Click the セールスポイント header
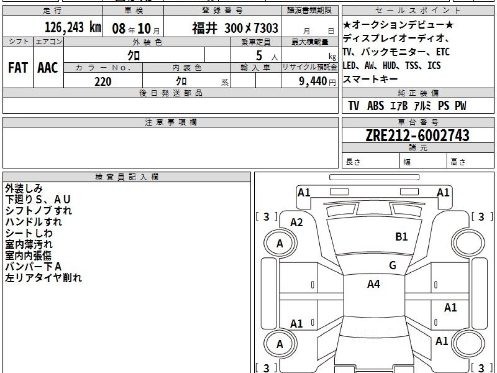Screen dimensions: 497x373 pos(418,11)
